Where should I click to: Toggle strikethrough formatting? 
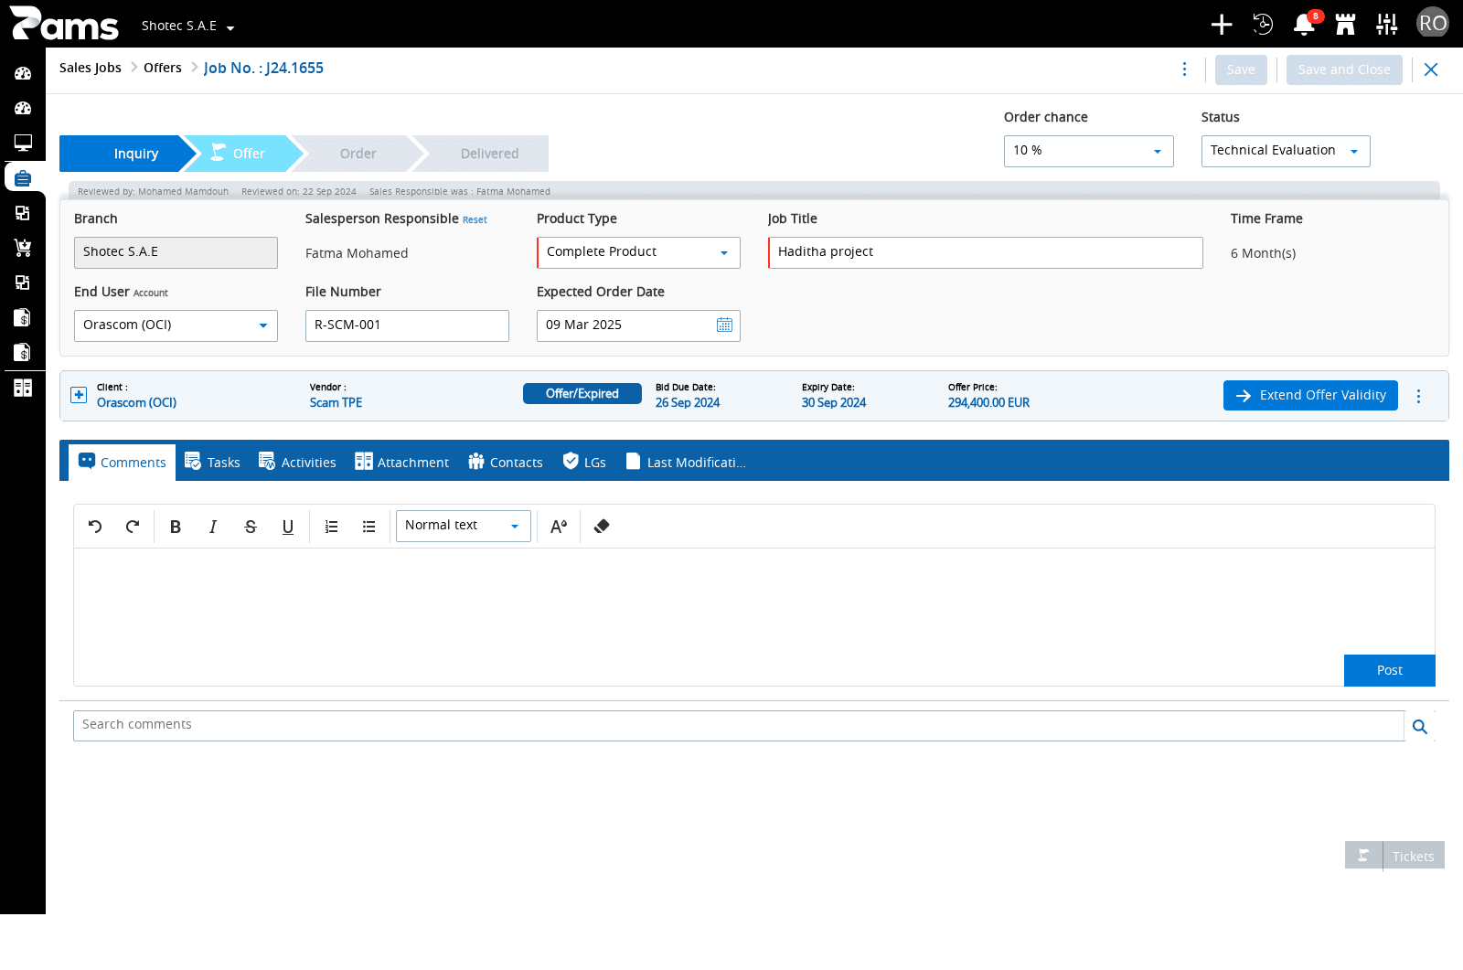pos(251,527)
